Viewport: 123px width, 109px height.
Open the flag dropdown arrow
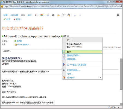tap(38, 15)
